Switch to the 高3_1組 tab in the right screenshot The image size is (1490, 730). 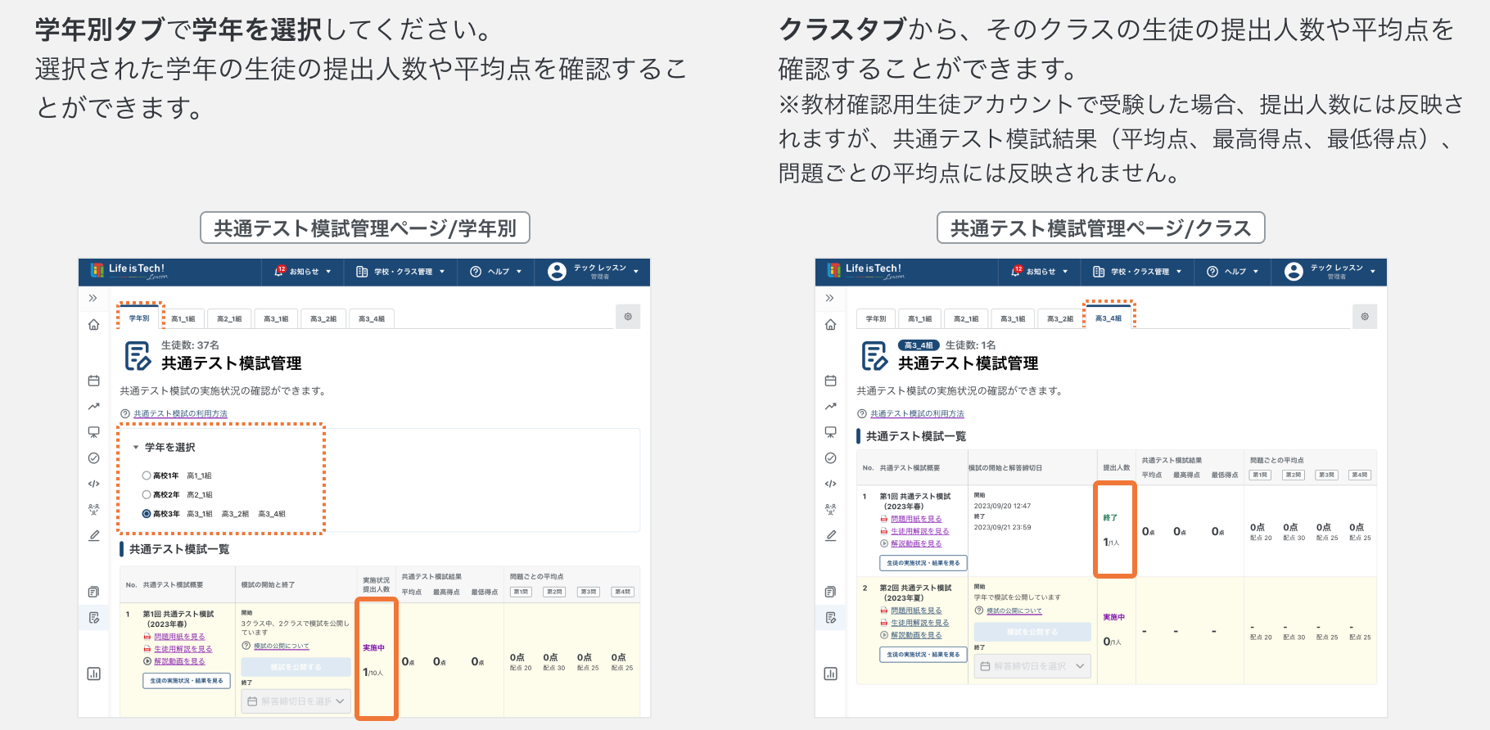(1013, 319)
